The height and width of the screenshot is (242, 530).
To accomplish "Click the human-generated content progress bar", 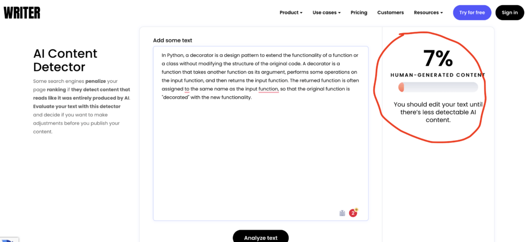I will click(438, 87).
